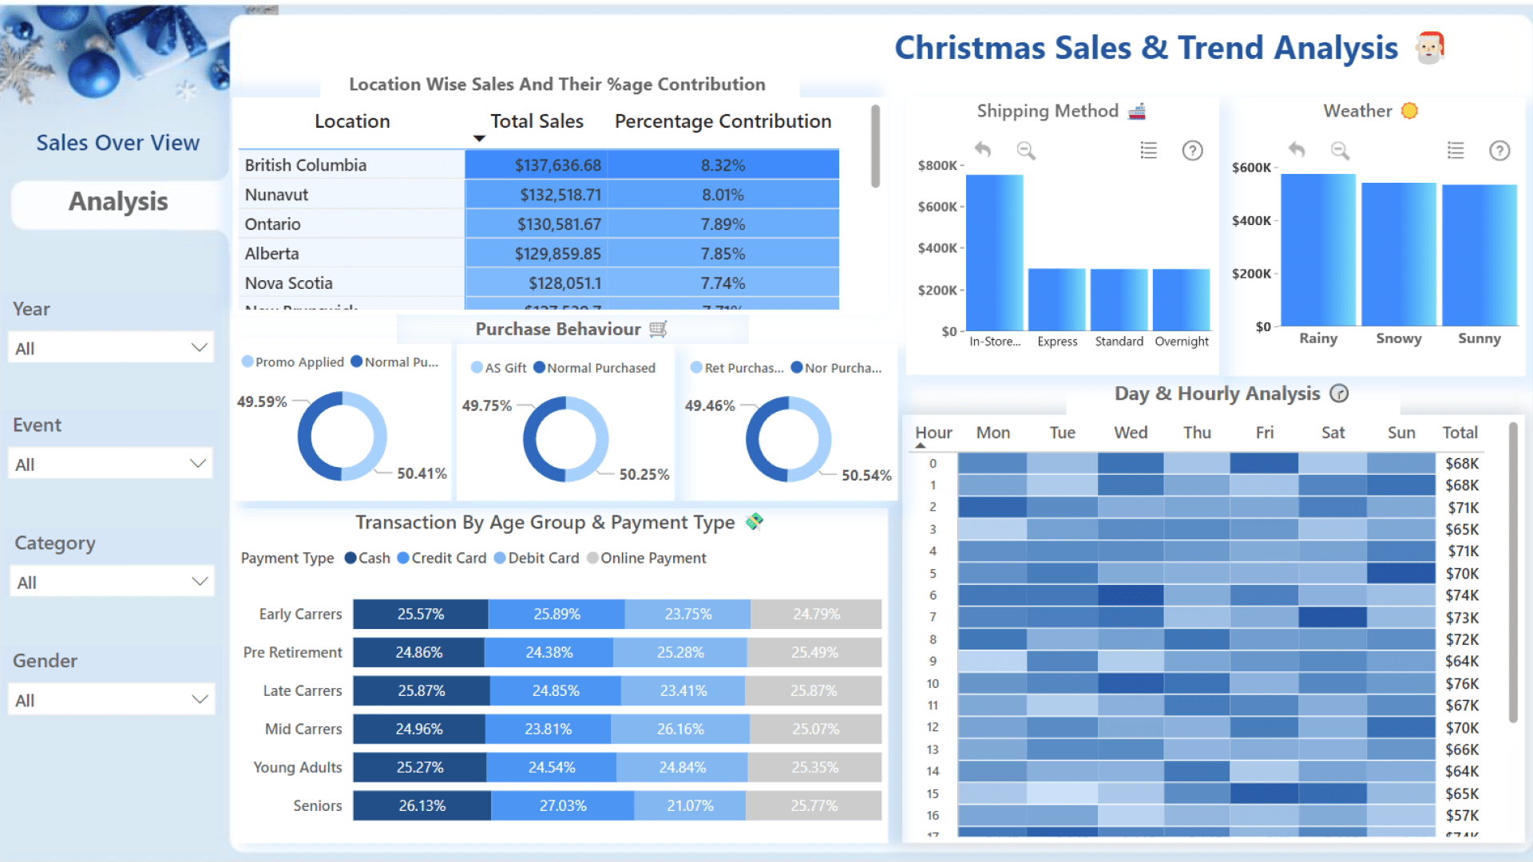Screen dimensions: 1533x862
Task: Select Online Payment legend marker
Action: [x=592, y=558]
